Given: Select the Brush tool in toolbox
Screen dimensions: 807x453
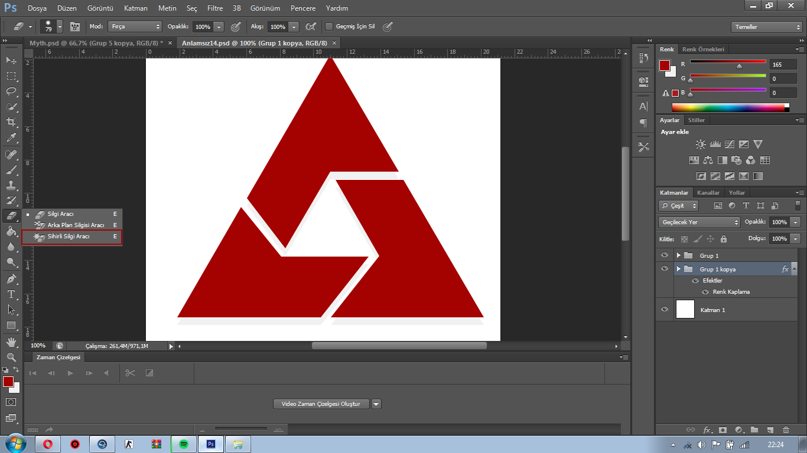Looking at the screenshot, I should 11,170.
